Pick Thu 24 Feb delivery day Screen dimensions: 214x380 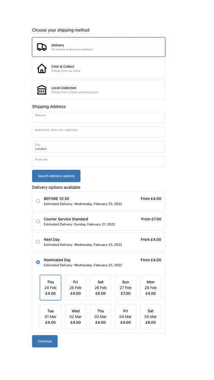50,288
